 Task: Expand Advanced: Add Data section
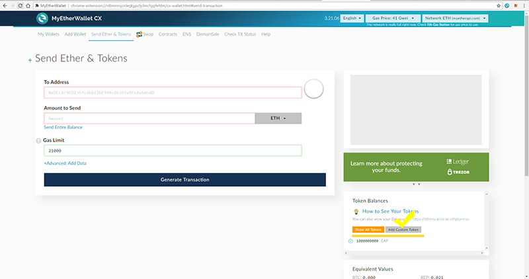65,163
